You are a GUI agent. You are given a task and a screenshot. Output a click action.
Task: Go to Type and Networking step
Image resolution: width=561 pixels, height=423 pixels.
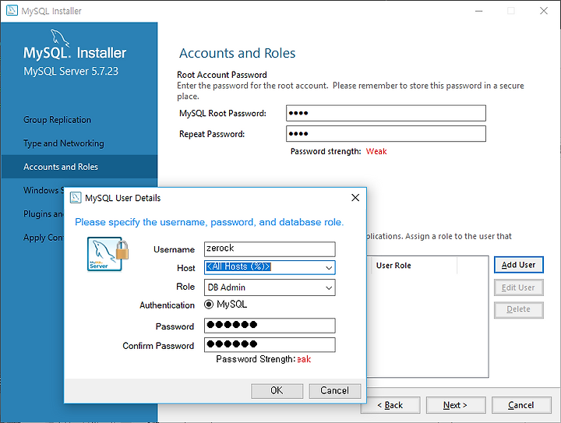[x=64, y=143]
